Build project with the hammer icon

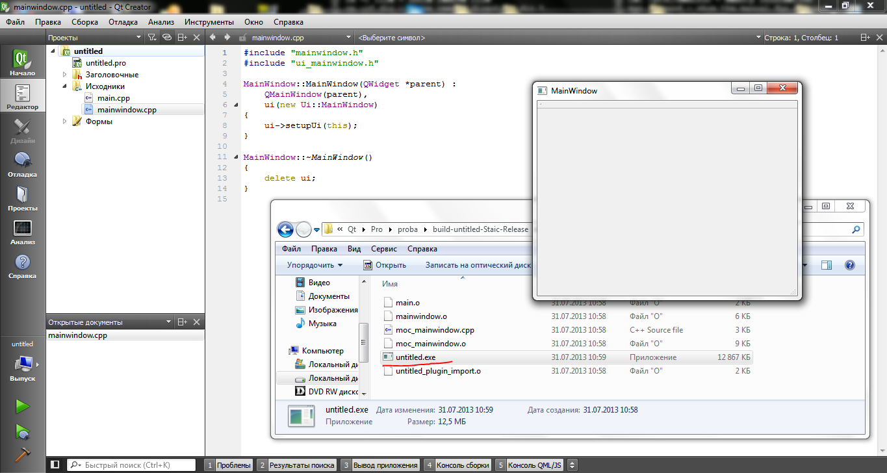click(x=23, y=454)
